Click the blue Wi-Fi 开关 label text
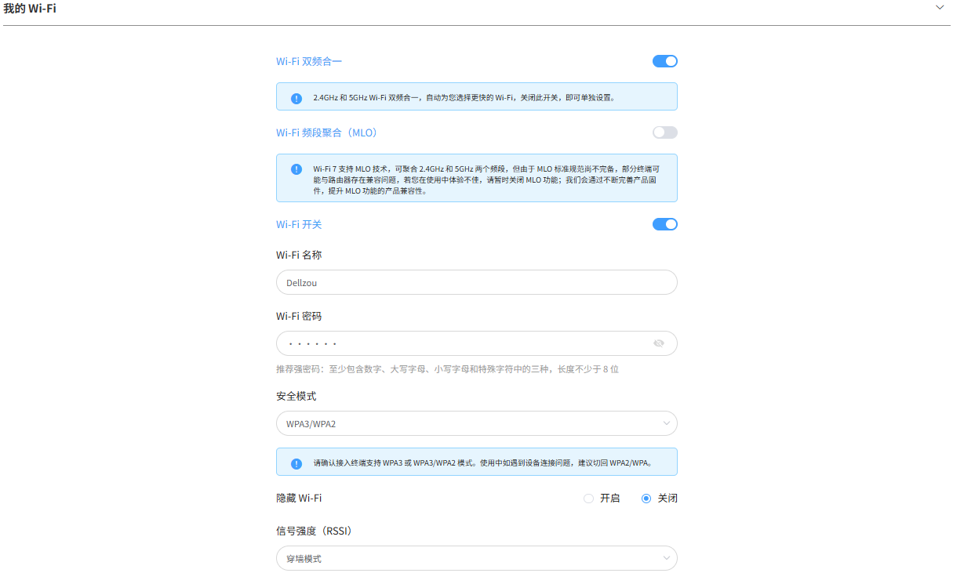953x573 pixels. tap(299, 224)
